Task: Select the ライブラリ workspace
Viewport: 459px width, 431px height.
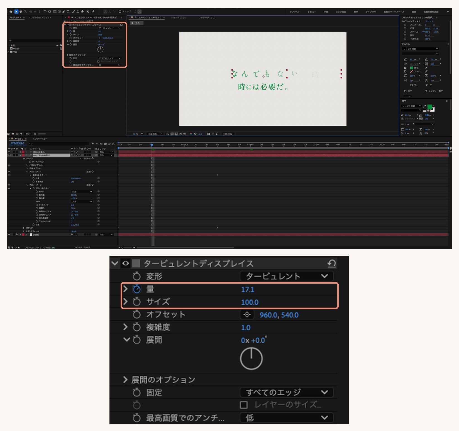Action: tap(371, 12)
